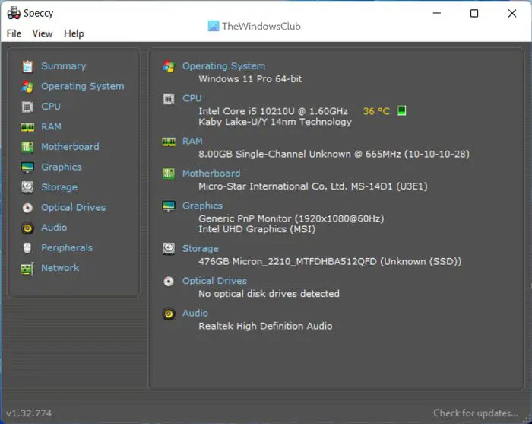
Task: Click the Network card icon in sidebar
Action: click(x=27, y=269)
